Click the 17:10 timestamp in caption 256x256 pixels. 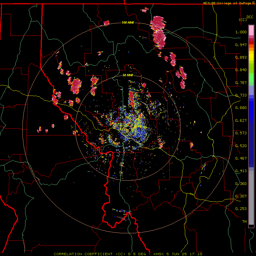(196, 254)
